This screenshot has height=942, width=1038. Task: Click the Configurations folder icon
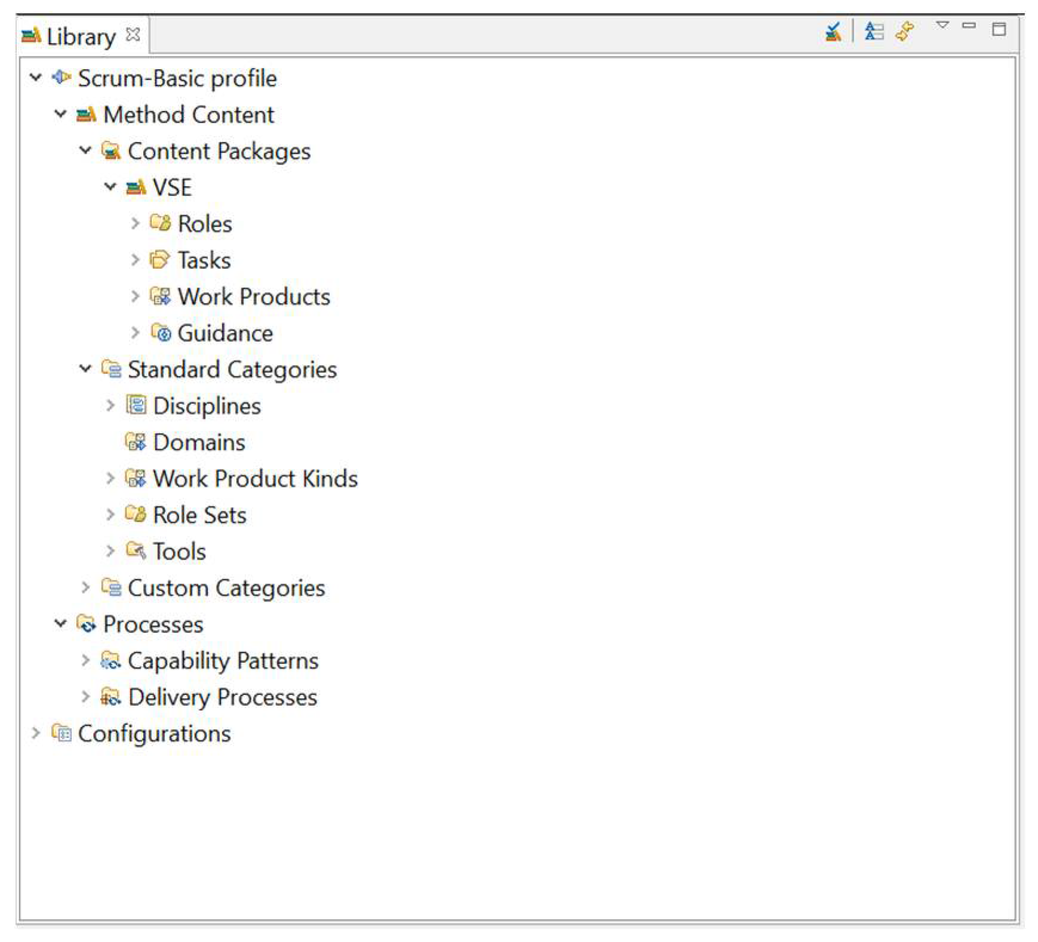tap(61, 733)
